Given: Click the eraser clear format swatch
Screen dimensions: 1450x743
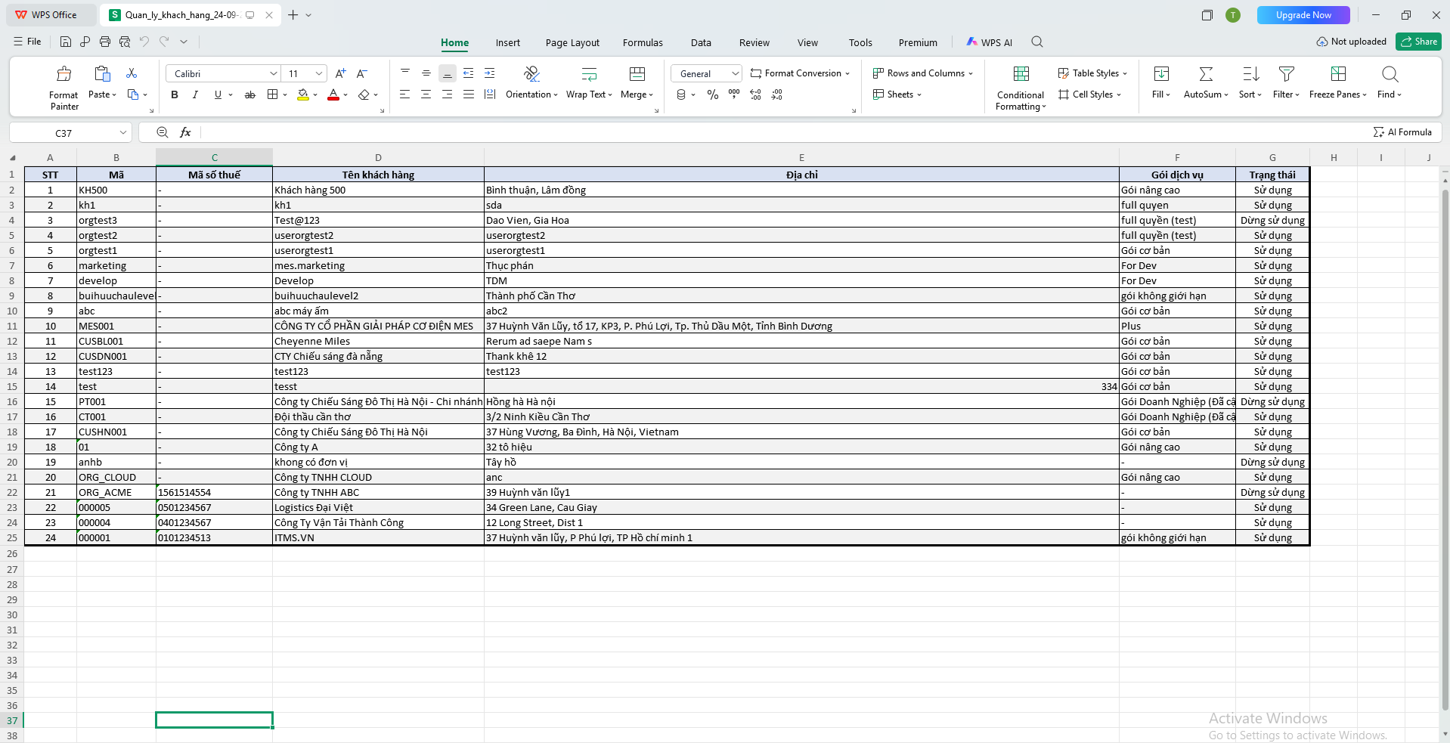Looking at the screenshot, I should 364,94.
